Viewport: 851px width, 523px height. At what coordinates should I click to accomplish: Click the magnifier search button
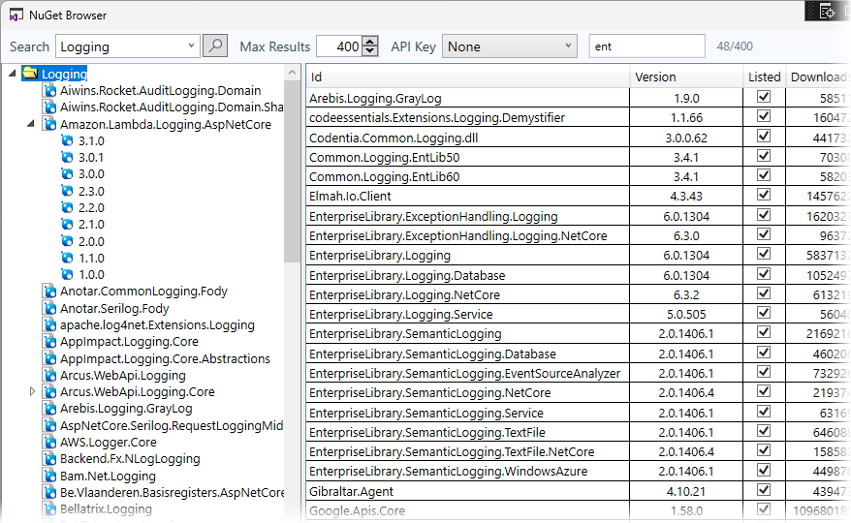click(215, 46)
